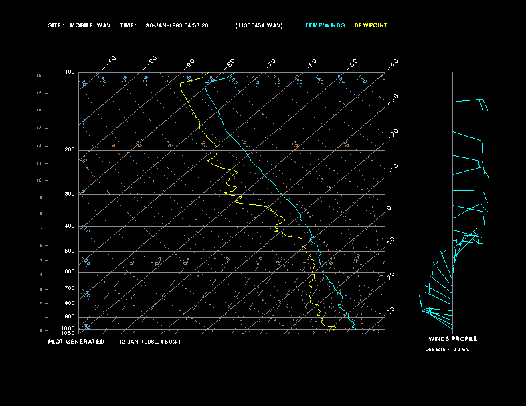Image resolution: width=526 pixels, height=406 pixels.
Task: Click the '11' altitude tick on the height scale
Action: point(39,163)
